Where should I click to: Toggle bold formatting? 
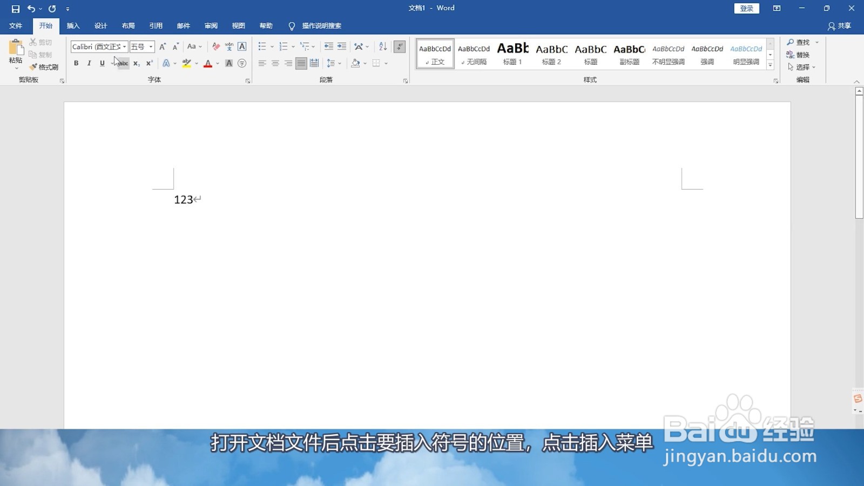coord(76,63)
